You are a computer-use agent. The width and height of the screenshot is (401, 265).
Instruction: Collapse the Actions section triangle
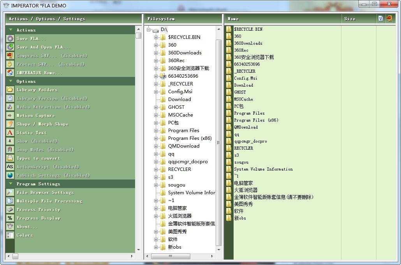click(x=11, y=30)
